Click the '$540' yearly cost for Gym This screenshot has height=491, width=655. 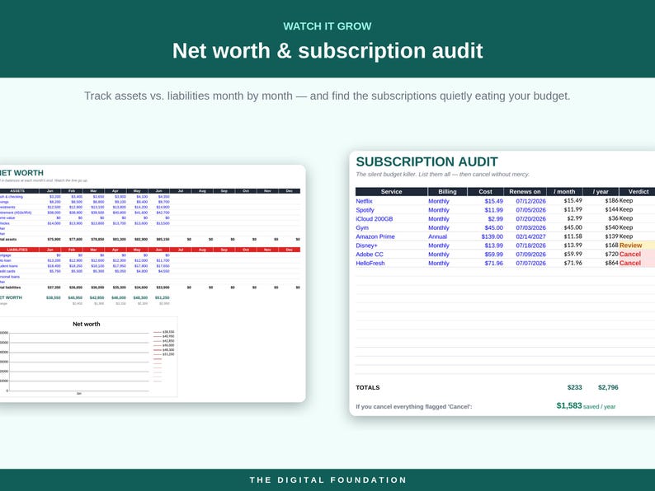point(611,227)
